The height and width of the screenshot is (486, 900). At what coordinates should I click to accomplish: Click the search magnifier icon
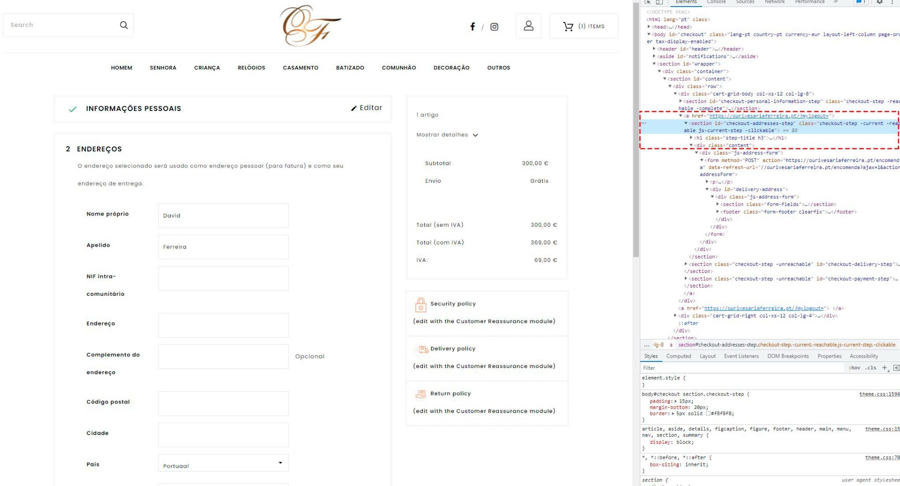(x=124, y=25)
